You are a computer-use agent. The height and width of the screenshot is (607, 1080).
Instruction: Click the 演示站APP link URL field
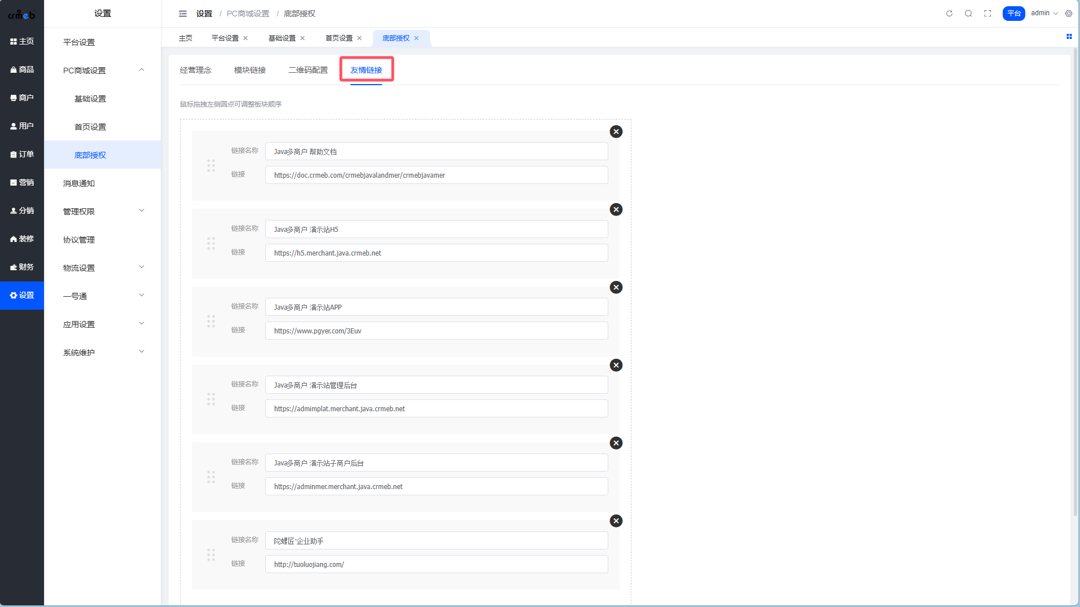(436, 331)
